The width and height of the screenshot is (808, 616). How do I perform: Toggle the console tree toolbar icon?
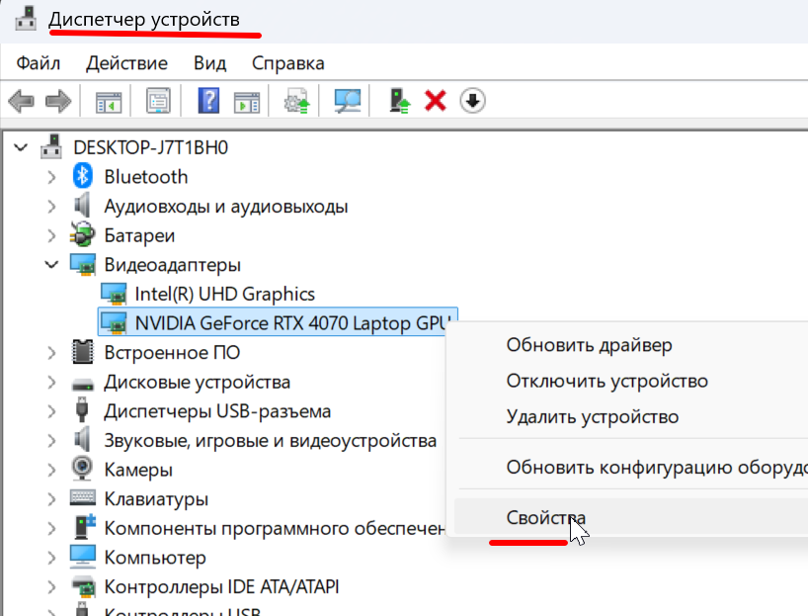click(107, 101)
